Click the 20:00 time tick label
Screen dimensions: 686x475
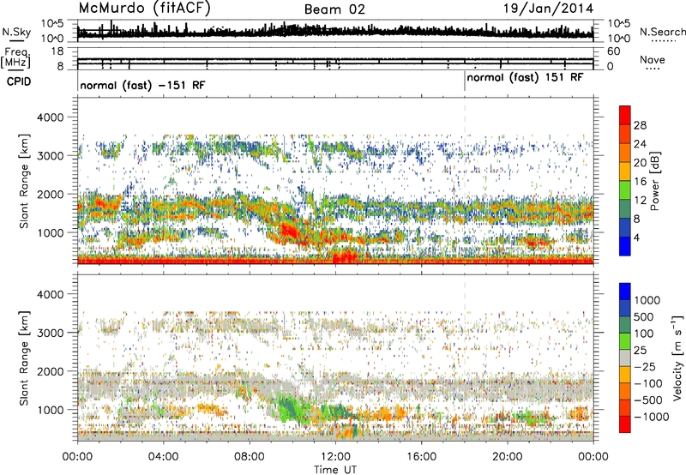point(507,457)
